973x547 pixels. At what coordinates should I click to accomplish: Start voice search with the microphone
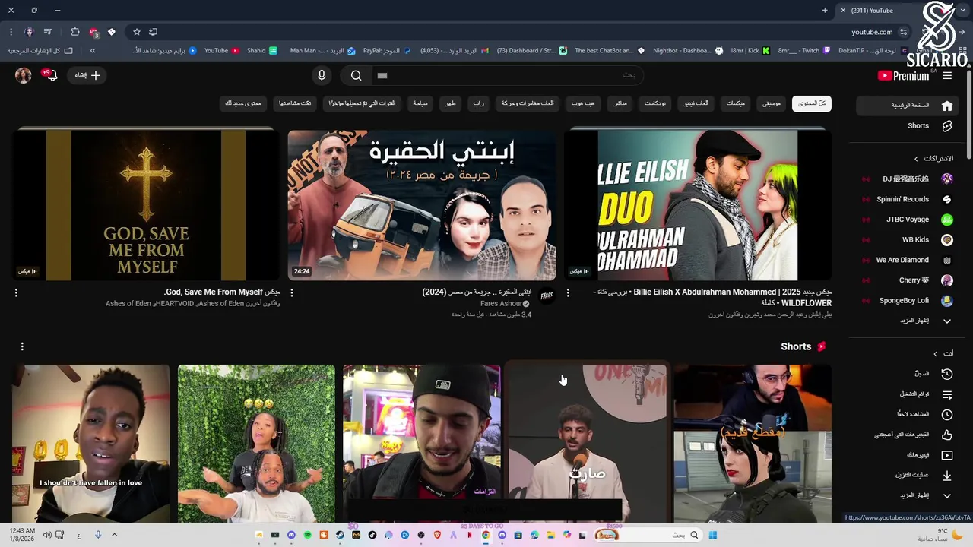(x=322, y=75)
